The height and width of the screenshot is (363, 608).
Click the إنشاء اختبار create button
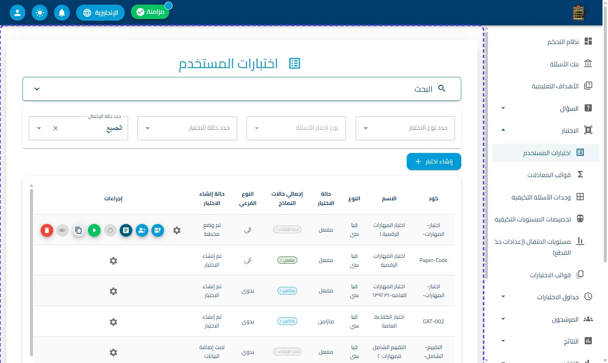coord(434,161)
